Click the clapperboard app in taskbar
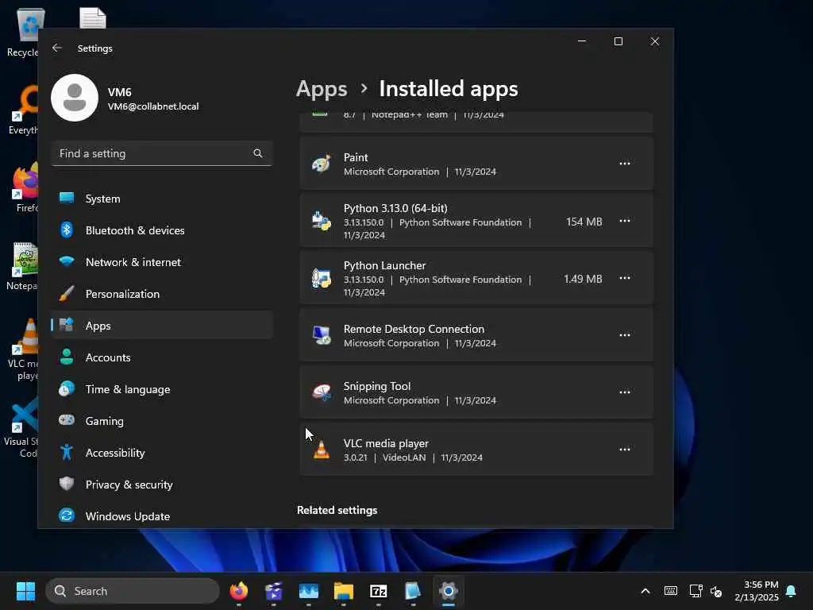The height and width of the screenshot is (610, 813). (x=274, y=591)
